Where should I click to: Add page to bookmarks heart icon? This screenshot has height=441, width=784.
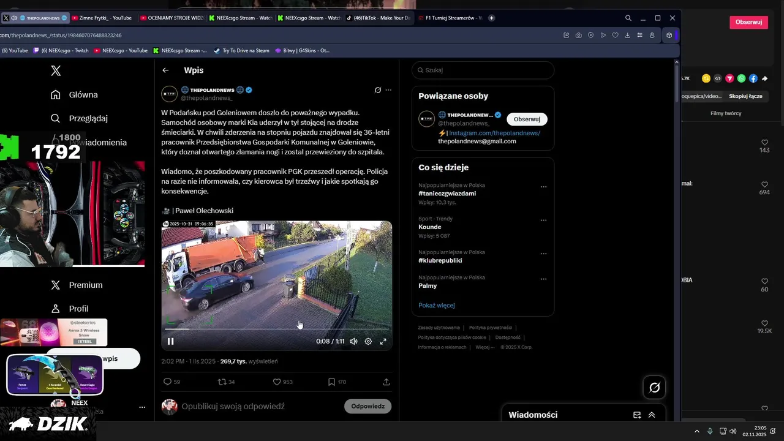point(616,36)
